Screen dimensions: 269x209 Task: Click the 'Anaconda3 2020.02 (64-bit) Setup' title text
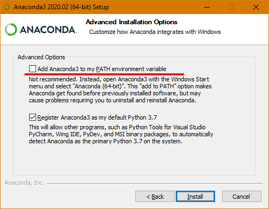61,7
